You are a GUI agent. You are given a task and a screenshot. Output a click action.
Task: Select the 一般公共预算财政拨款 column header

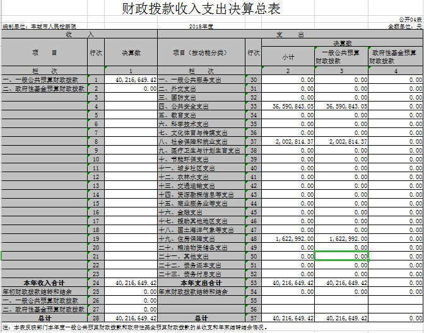tap(341, 57)
